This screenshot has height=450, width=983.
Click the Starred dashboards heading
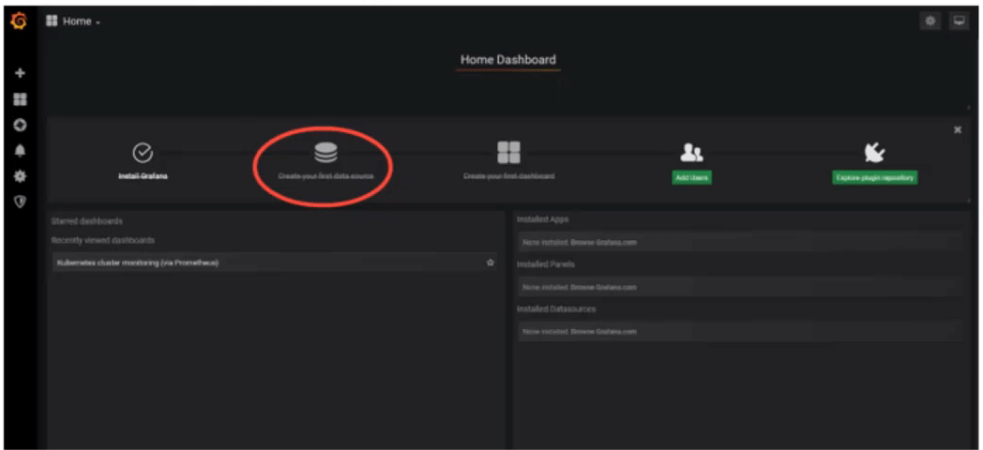(x=86, y=221)
